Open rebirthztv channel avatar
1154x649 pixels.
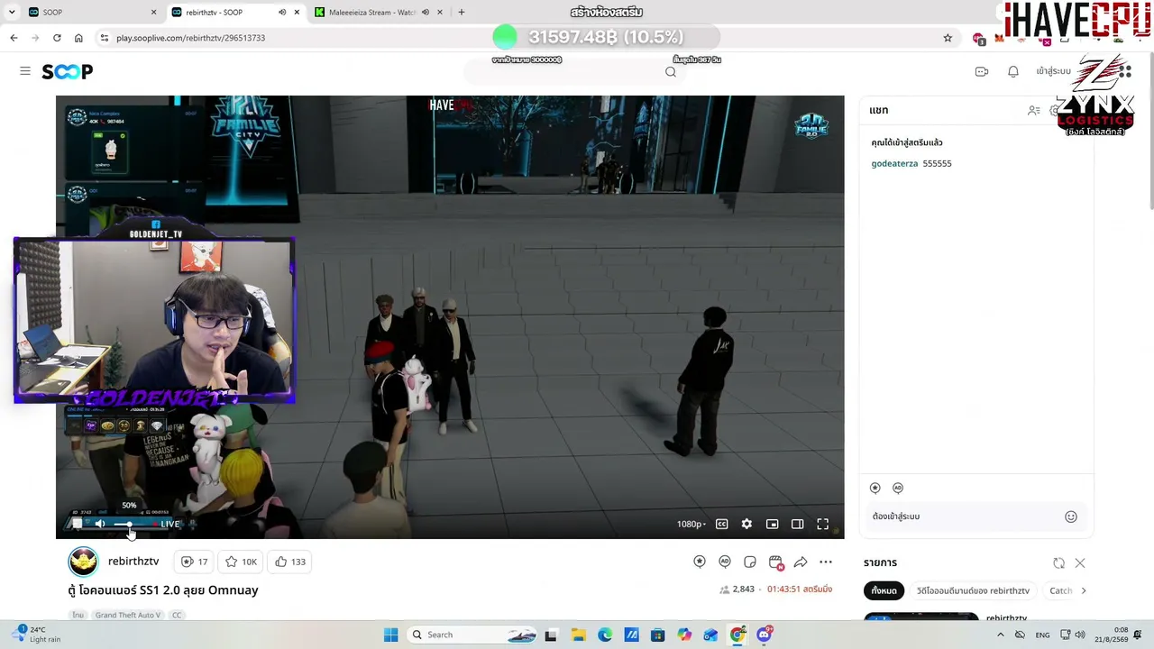(x=83, y=562)
